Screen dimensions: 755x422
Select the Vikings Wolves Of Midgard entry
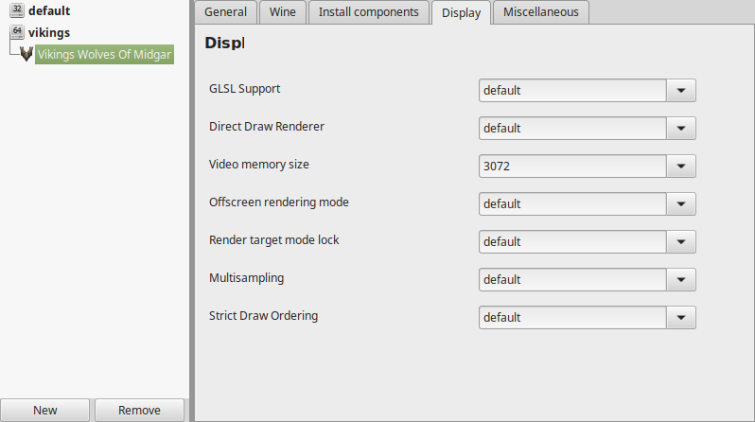pos(104,55)
